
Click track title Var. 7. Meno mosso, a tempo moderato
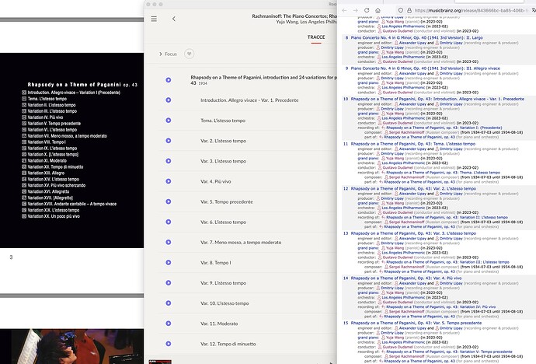click(x=241, y=242)
